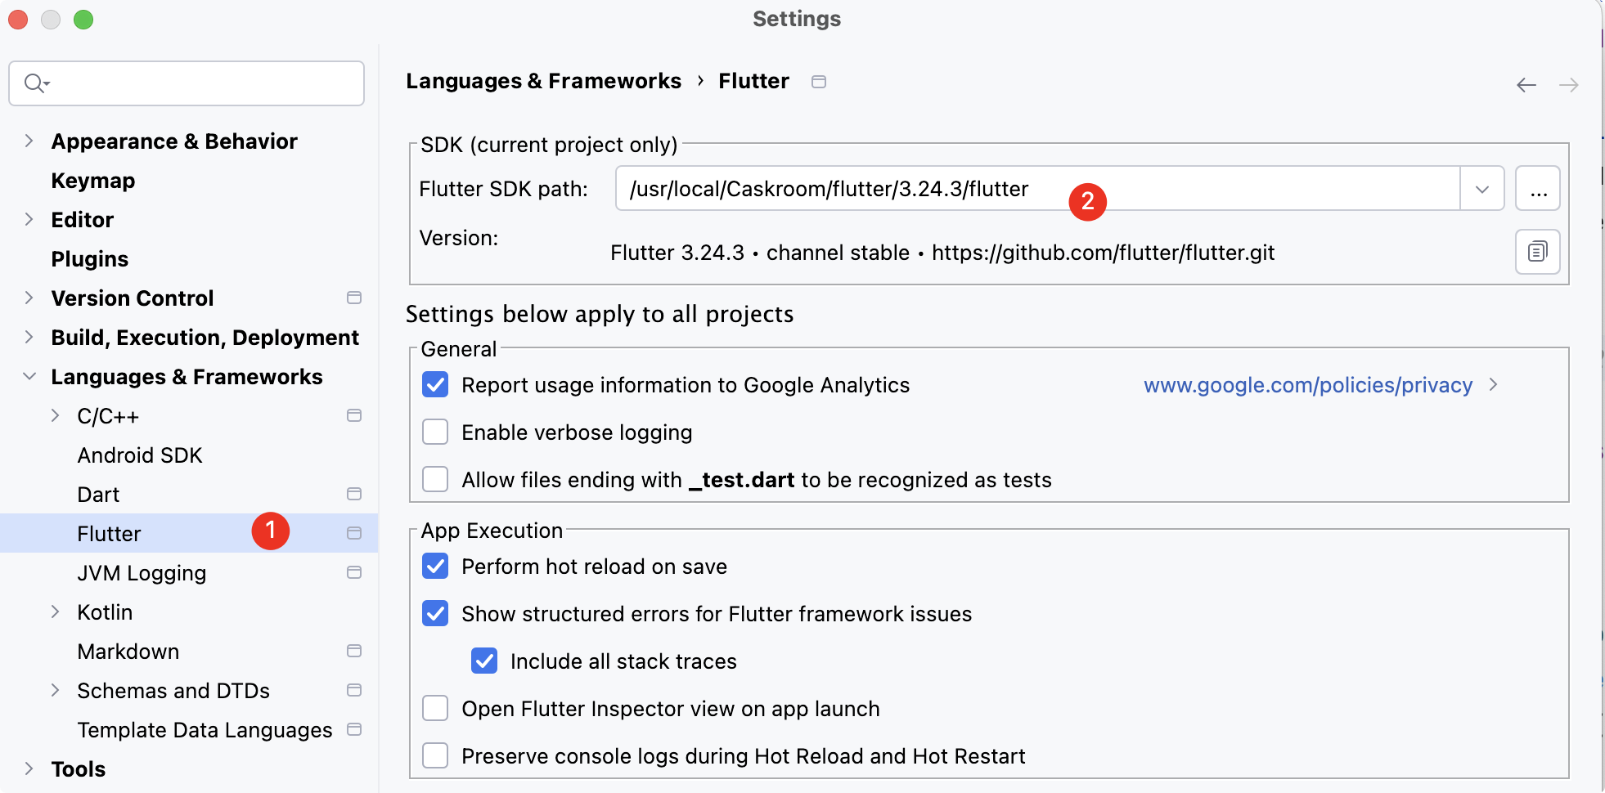Click Languages & Frameworks breadcrumb
1605x793 pixels.
tap(543, 81)
